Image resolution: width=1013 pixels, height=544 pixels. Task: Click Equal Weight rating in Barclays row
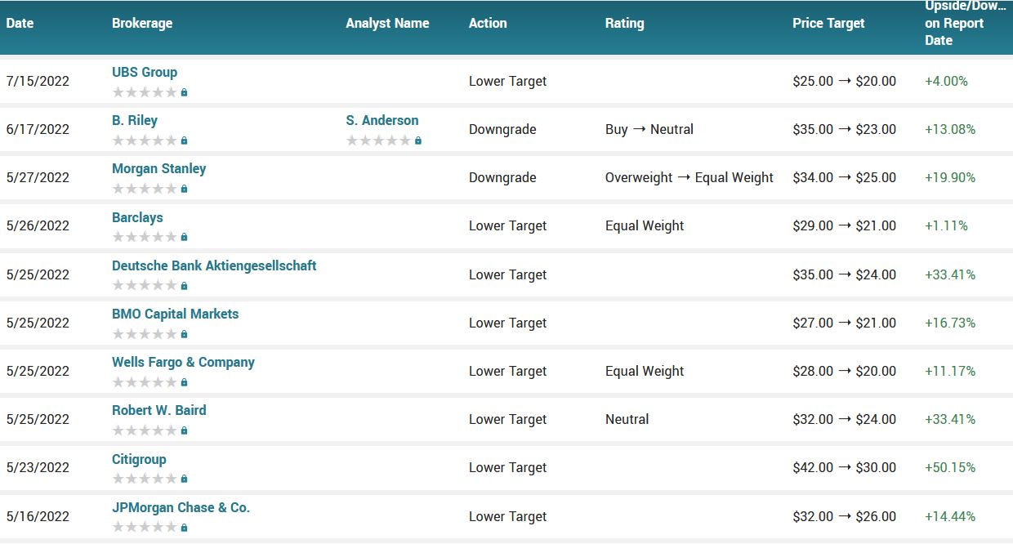[x=645, y=225]
